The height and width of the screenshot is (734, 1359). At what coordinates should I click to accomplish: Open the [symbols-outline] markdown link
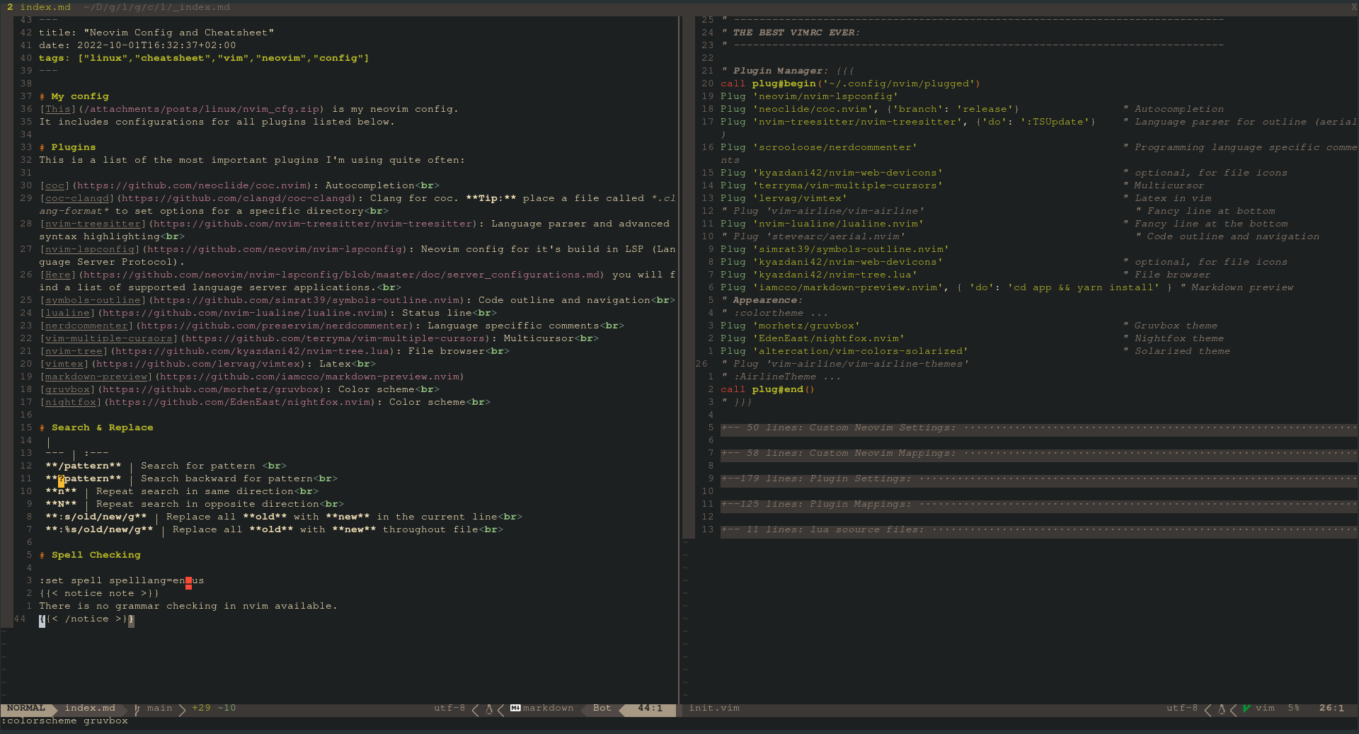pos(93,300)
